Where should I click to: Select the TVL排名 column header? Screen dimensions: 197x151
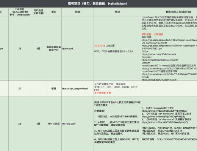click(x=20, y=12)
